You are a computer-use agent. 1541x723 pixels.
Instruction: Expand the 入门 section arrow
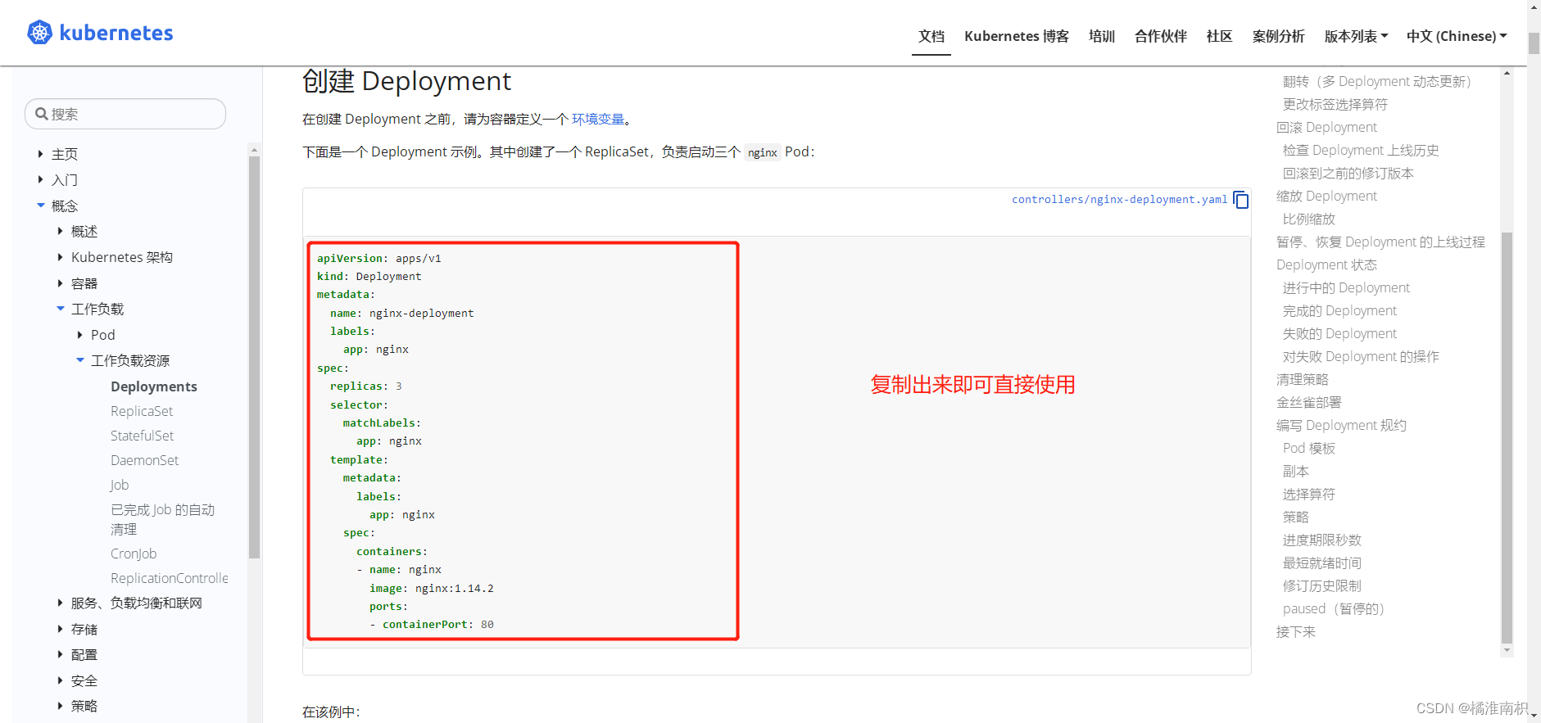tap(40, 179)
